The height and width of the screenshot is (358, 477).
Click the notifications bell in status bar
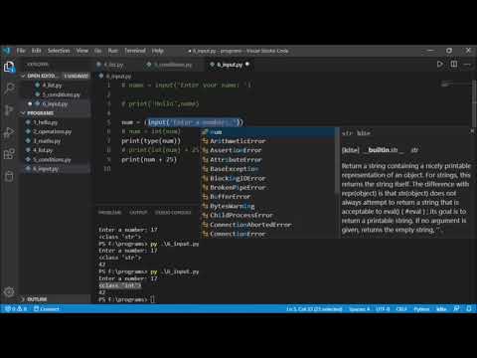click(469, 309)
